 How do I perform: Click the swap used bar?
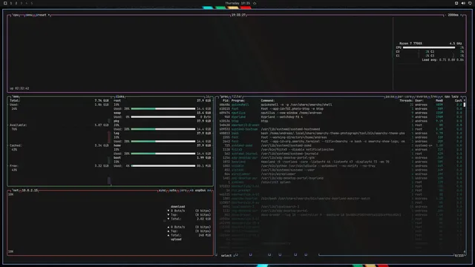tap(163, 117)
